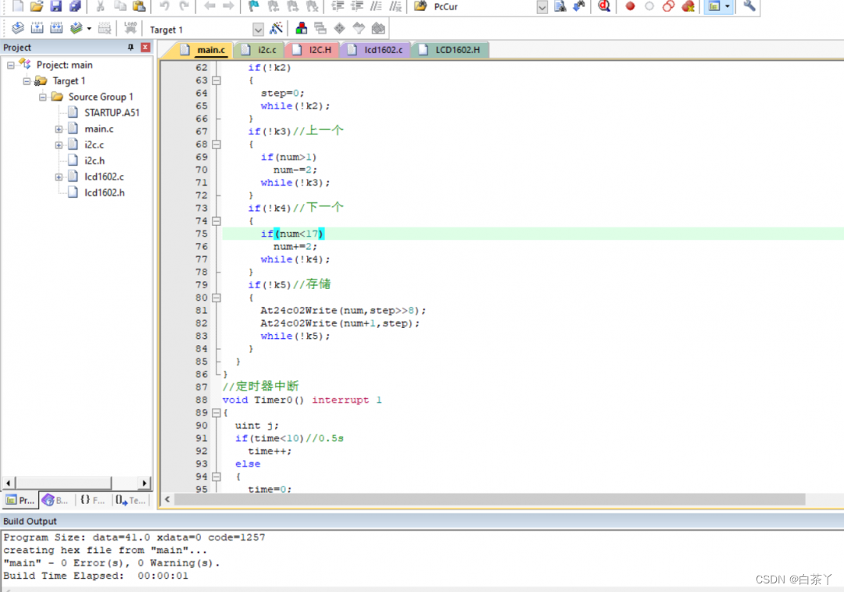Click the Open file folder icon
The height and width of the screenshot is (592, 844).
[36, 6]
